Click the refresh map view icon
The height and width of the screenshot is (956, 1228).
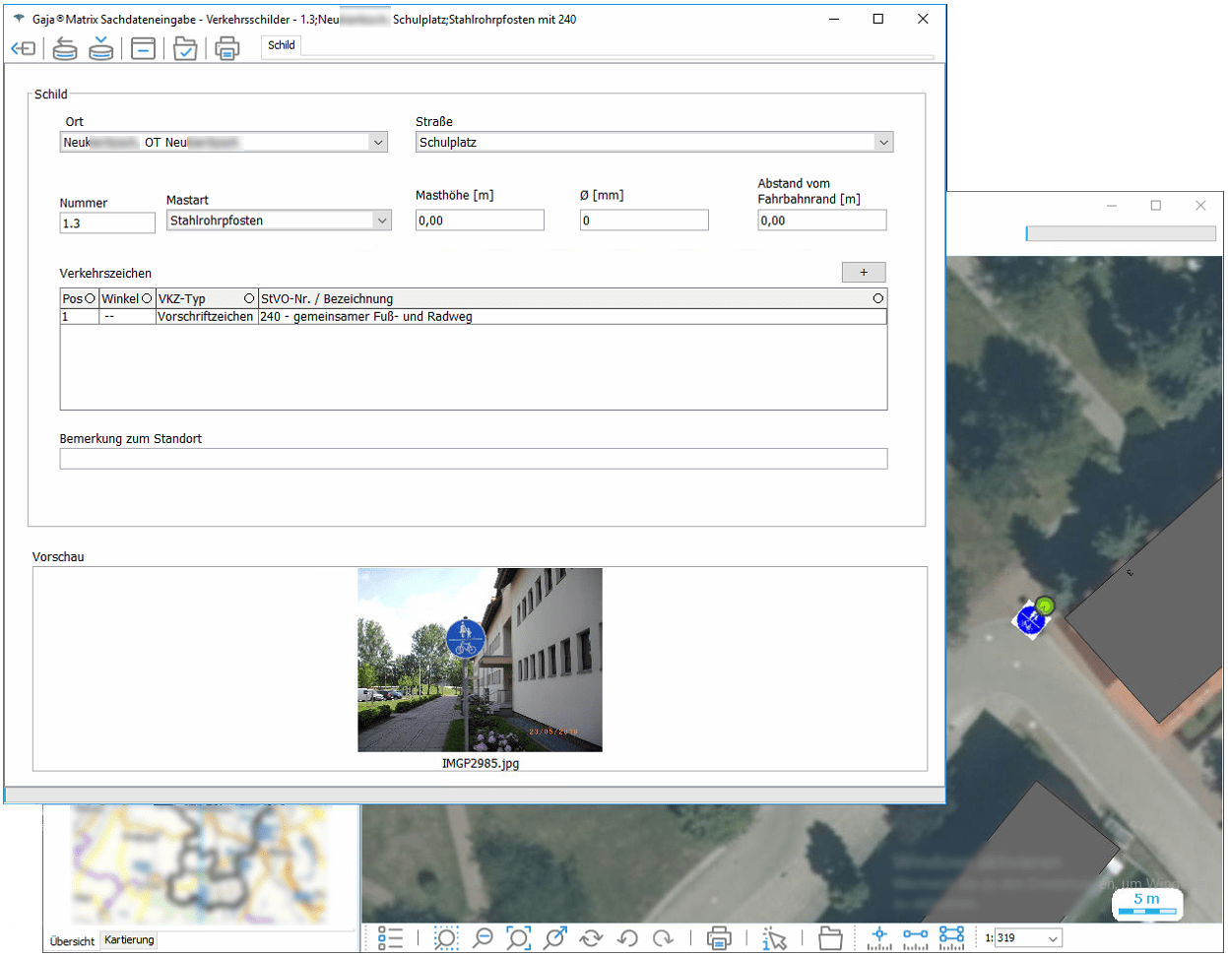pyautogui.click(x=591, y=938)
